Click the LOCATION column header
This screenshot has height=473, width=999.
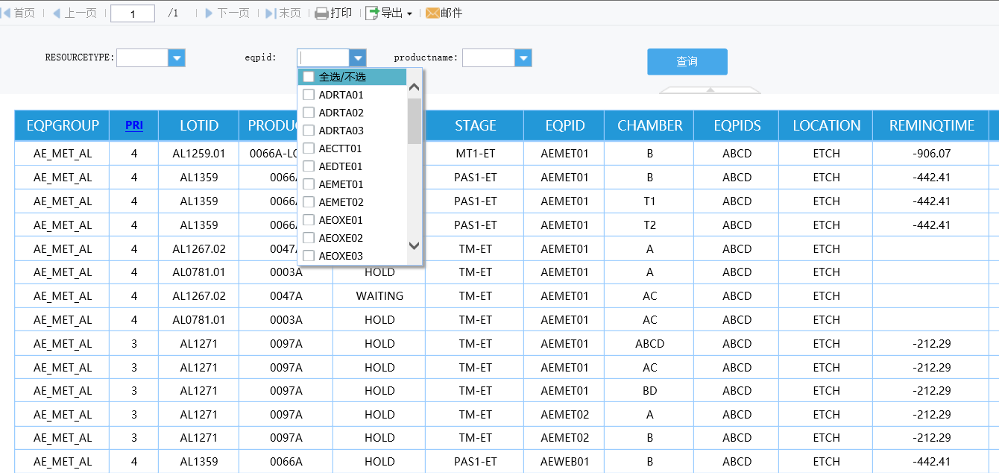(x=827, y=125)
